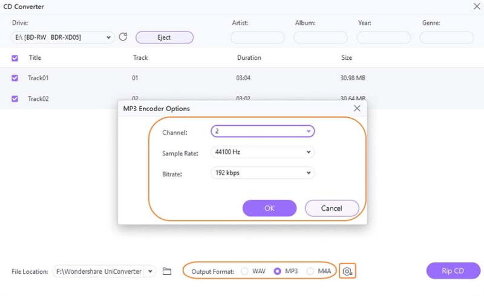Open encoder settings gear icon

coord(347,271)
